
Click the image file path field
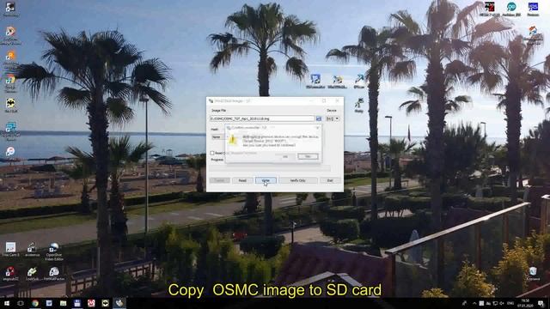click(x=262, y=118)
